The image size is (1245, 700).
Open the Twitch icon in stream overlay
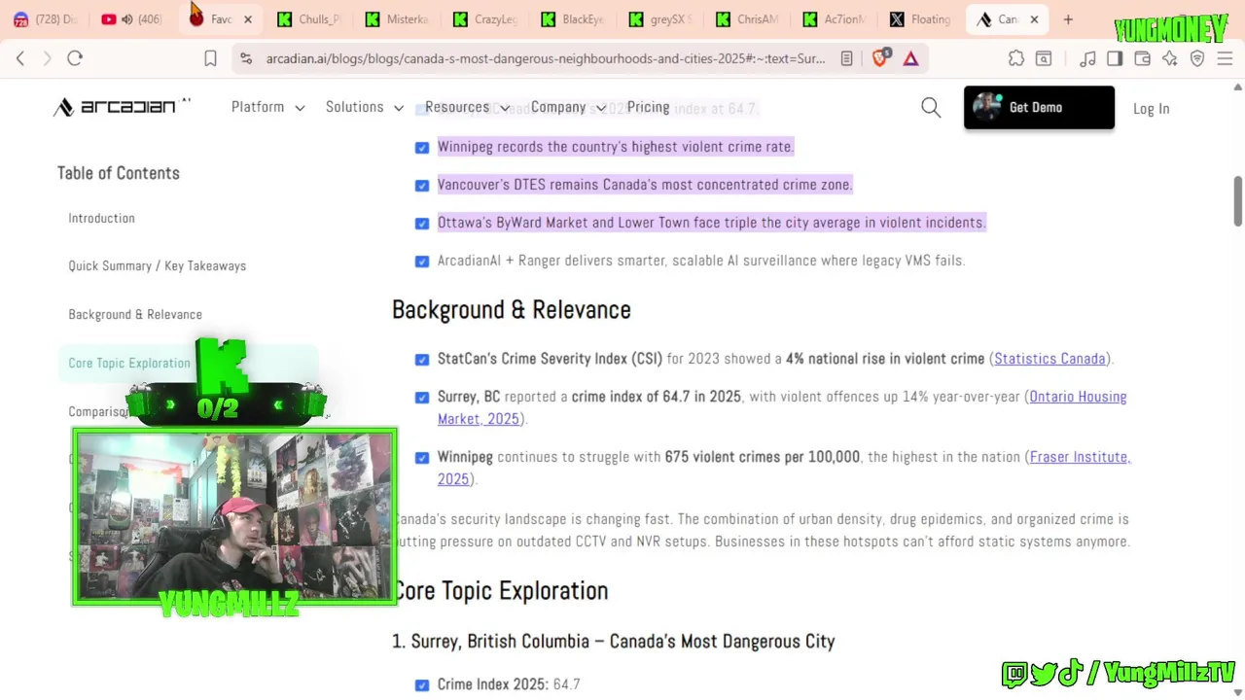click(1014, 673)
